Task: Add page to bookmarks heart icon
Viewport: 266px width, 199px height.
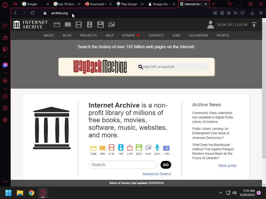Action: pos(242,13)
